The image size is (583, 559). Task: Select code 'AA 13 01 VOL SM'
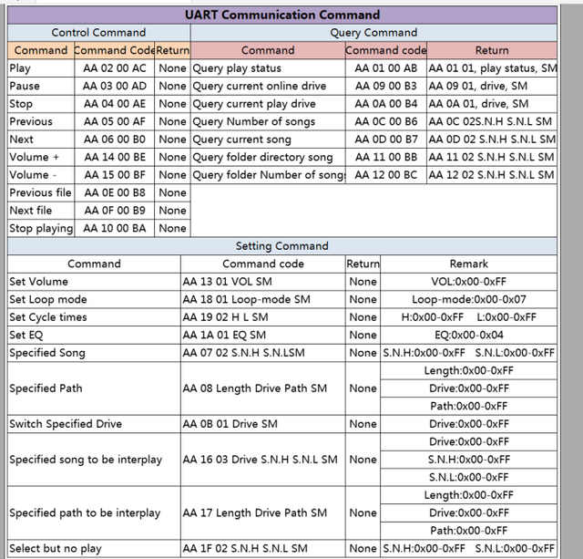[x=263, y=282]
